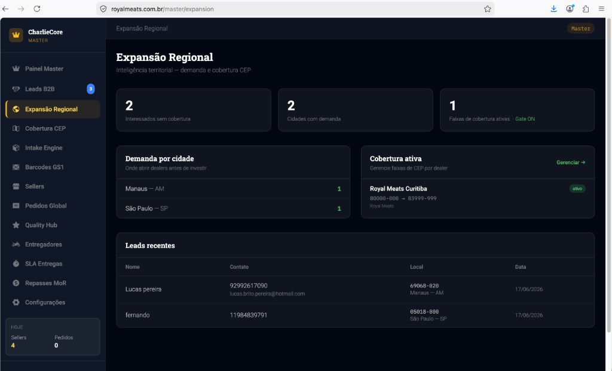Click the Configurações gear icon

point(16,302)
